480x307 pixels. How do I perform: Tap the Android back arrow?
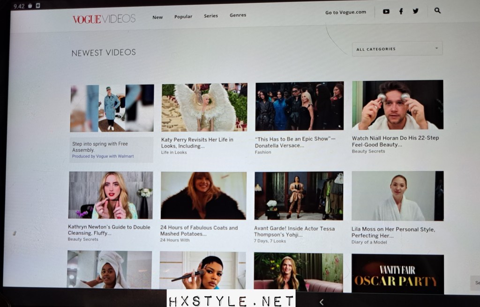pyautogui.click(x=321, y=302)
